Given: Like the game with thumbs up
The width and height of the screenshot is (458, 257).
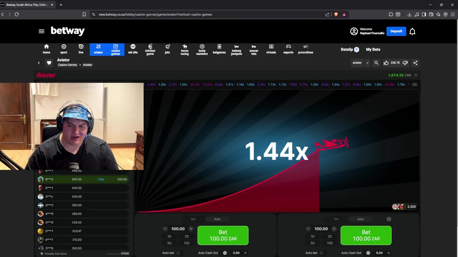Looking at the screenshot, I should (386, 63).
